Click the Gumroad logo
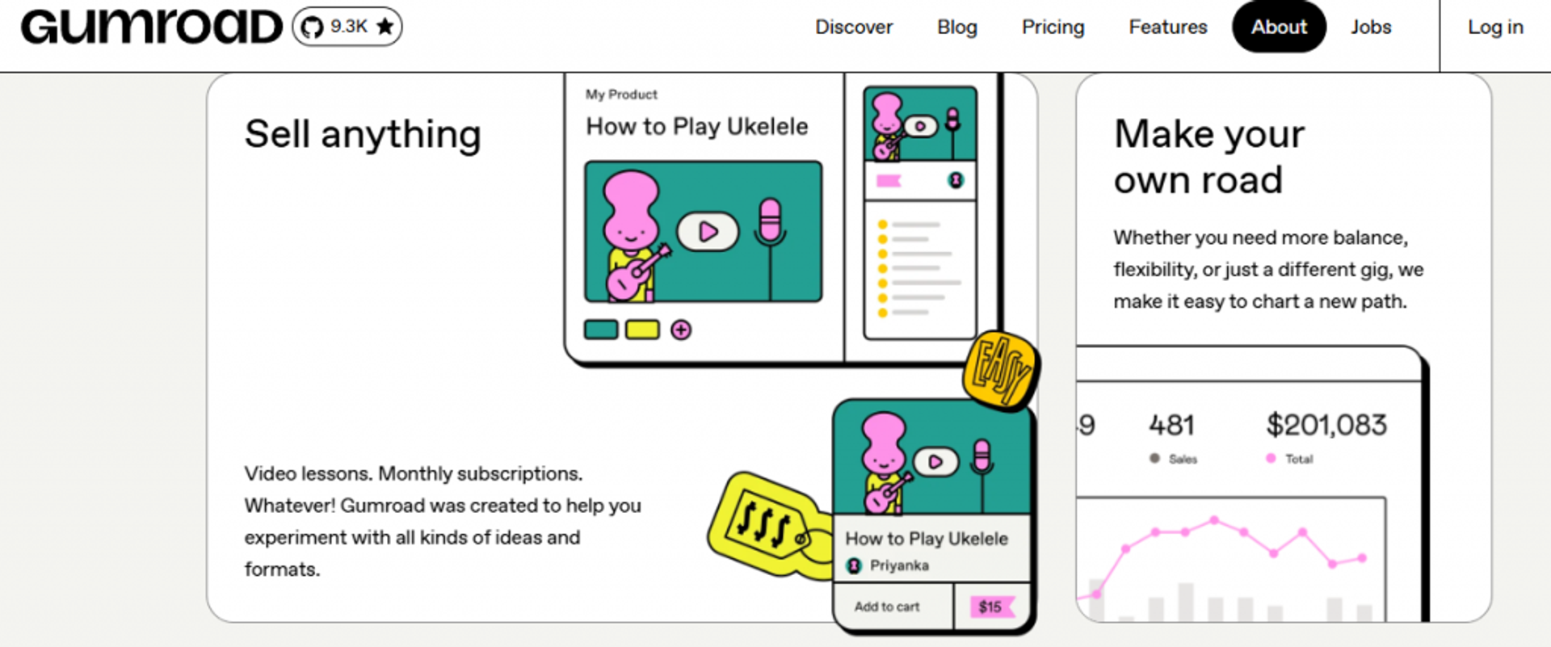This screenshot has height=647, width=1551. point(151,27)
